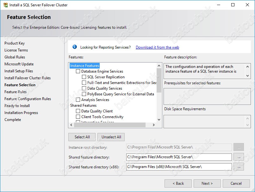Enable SQL Server Replication checkbox
Image resolution: width=255 pixels, height=192 pixels.
click(84, 77)
